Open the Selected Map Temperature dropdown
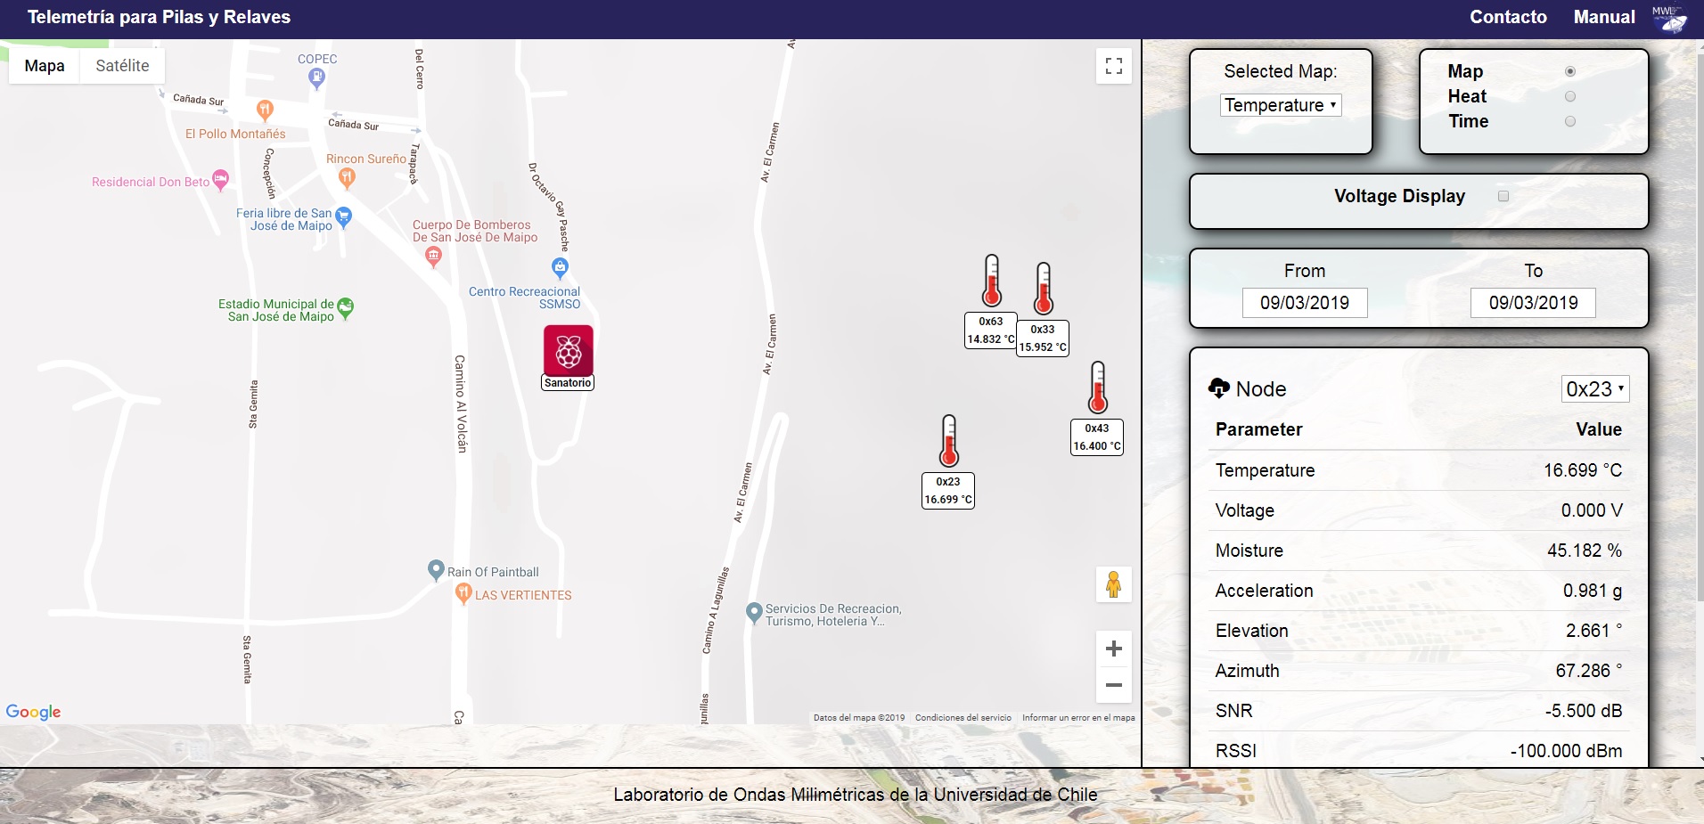 pos(1280,105)
